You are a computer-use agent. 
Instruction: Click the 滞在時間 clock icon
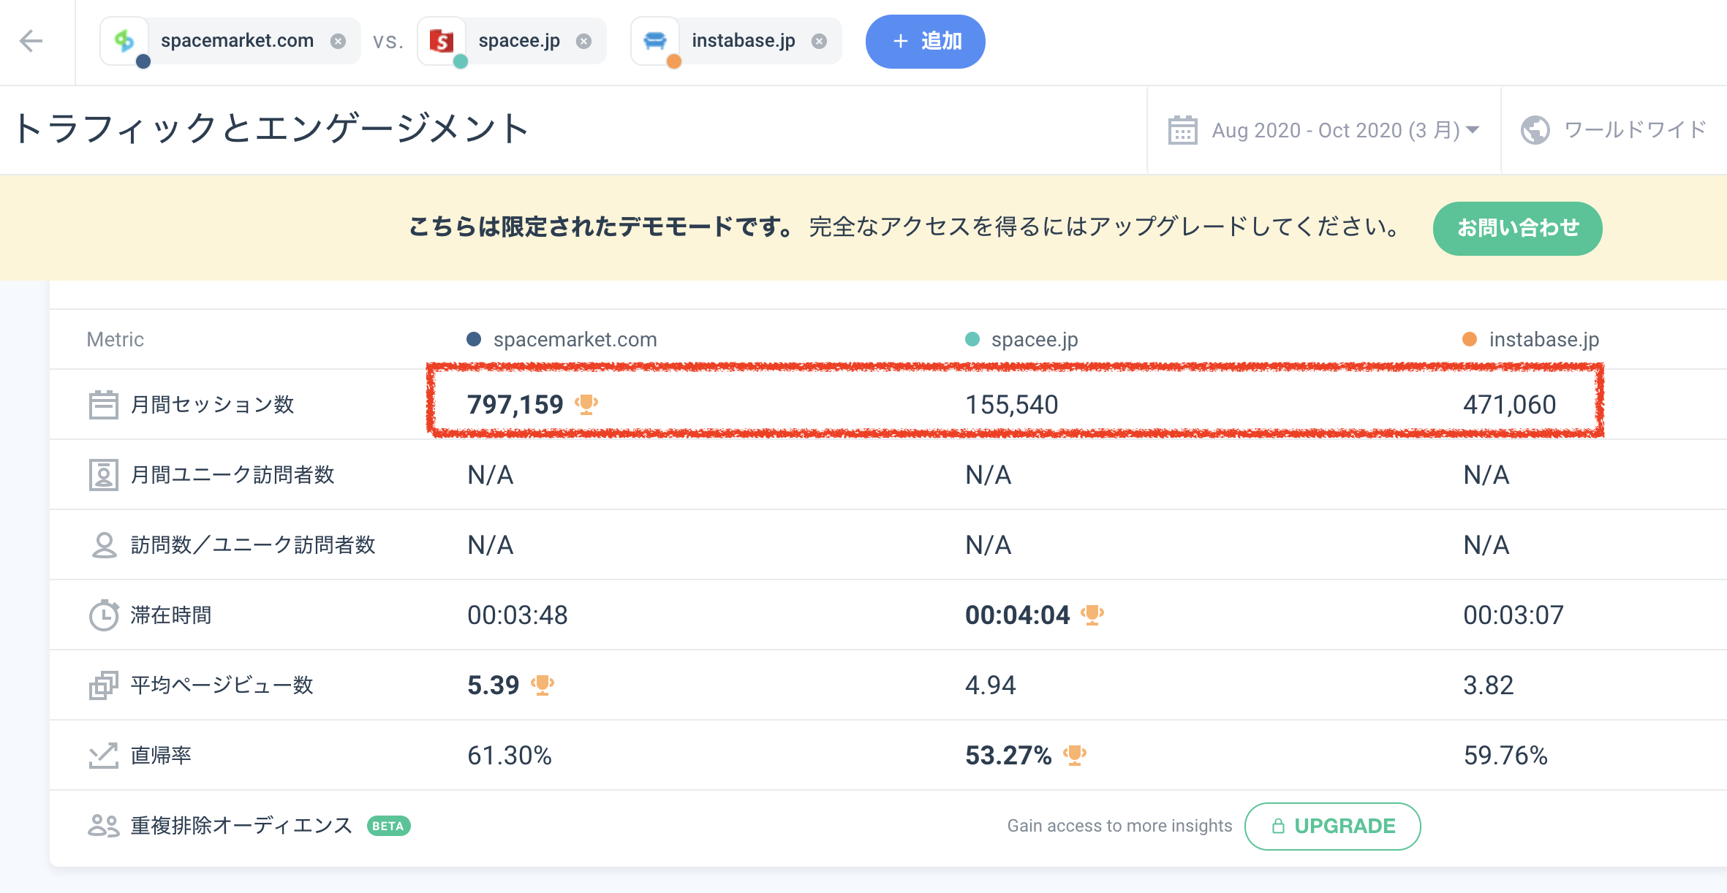104,615
